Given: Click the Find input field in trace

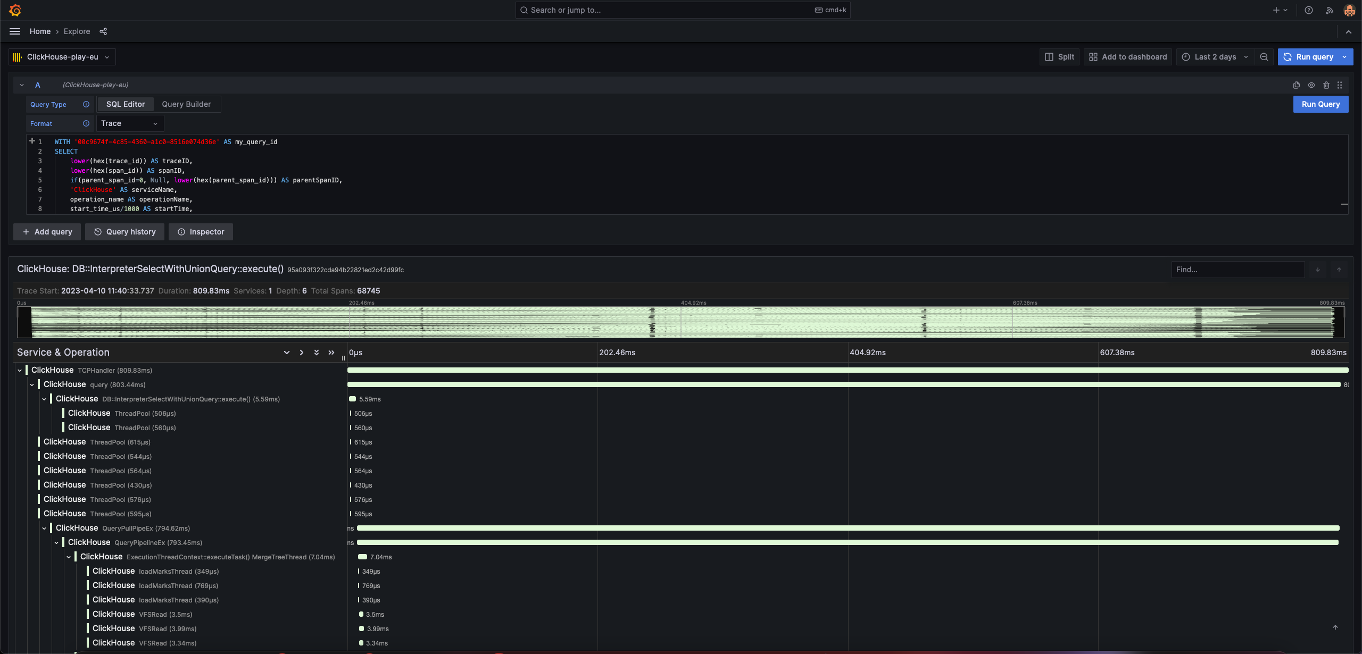Looking at the screenshot, I should tap(1238, 270).
